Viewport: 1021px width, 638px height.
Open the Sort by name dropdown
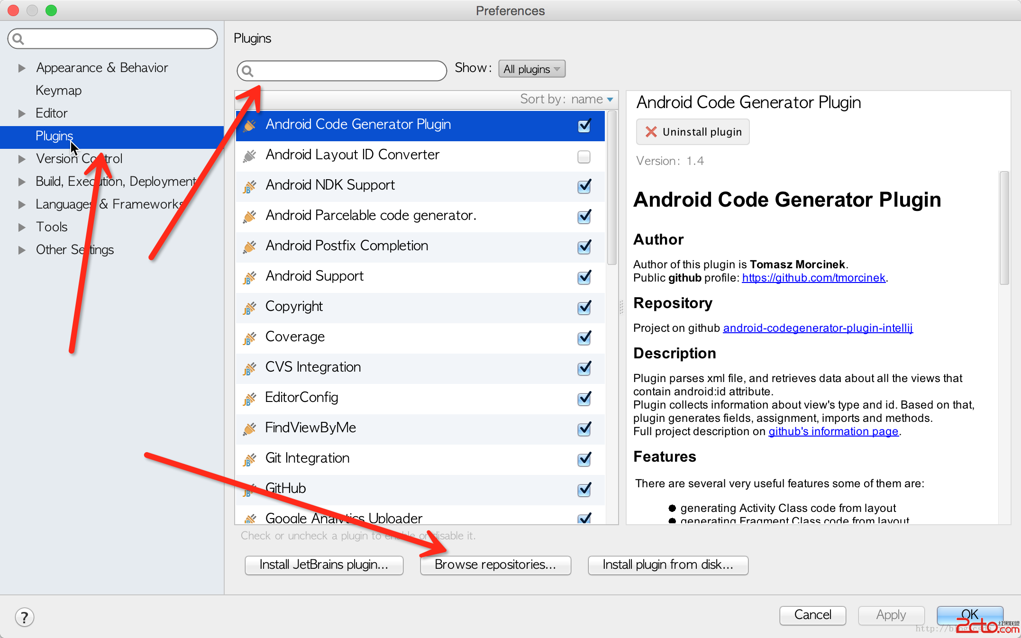[x=587, y=99]
